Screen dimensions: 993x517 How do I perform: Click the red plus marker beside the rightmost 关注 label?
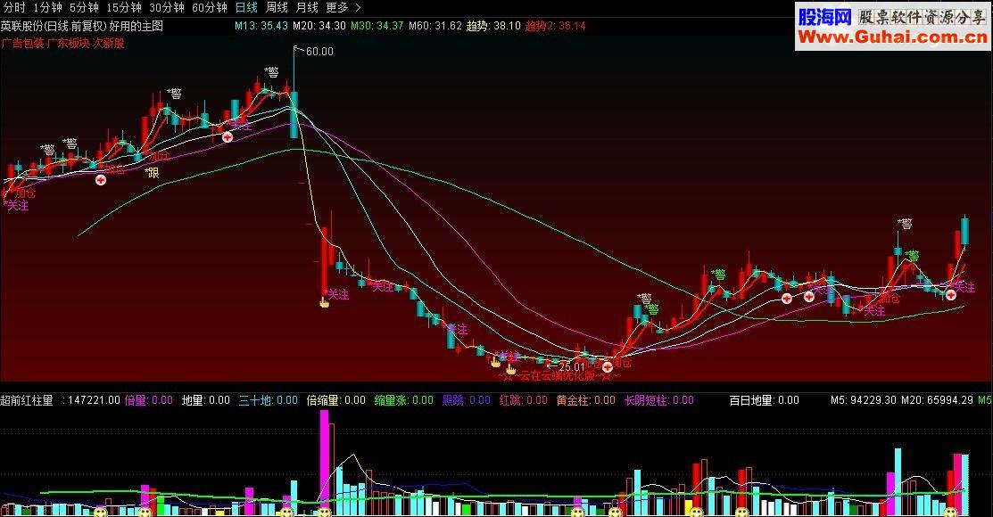951,294
